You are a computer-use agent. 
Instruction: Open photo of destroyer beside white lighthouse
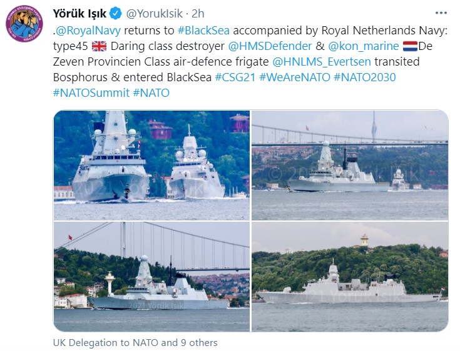click(x=151, y=277)
